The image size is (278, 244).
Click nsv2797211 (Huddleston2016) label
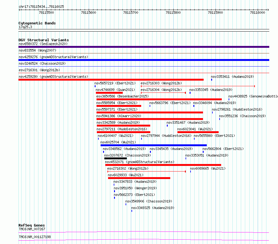point(122,129)
